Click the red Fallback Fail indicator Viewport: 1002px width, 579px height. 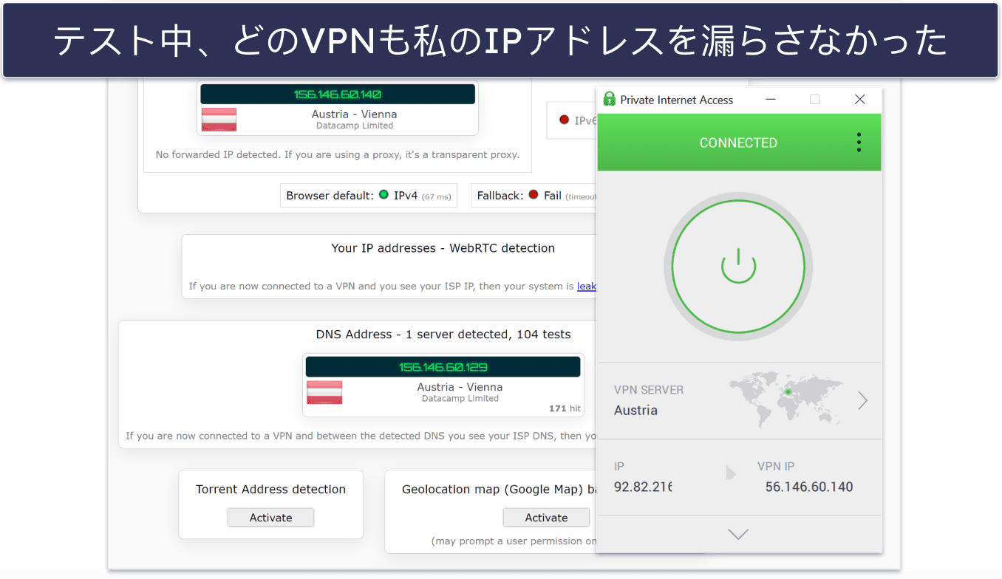coord(534,195)
